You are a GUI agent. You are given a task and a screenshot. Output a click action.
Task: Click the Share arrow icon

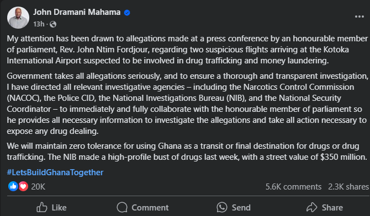coord(311,207)
